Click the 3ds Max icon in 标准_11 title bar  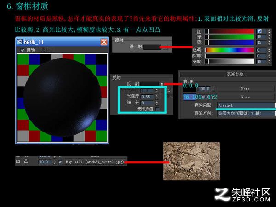(19, 42)
